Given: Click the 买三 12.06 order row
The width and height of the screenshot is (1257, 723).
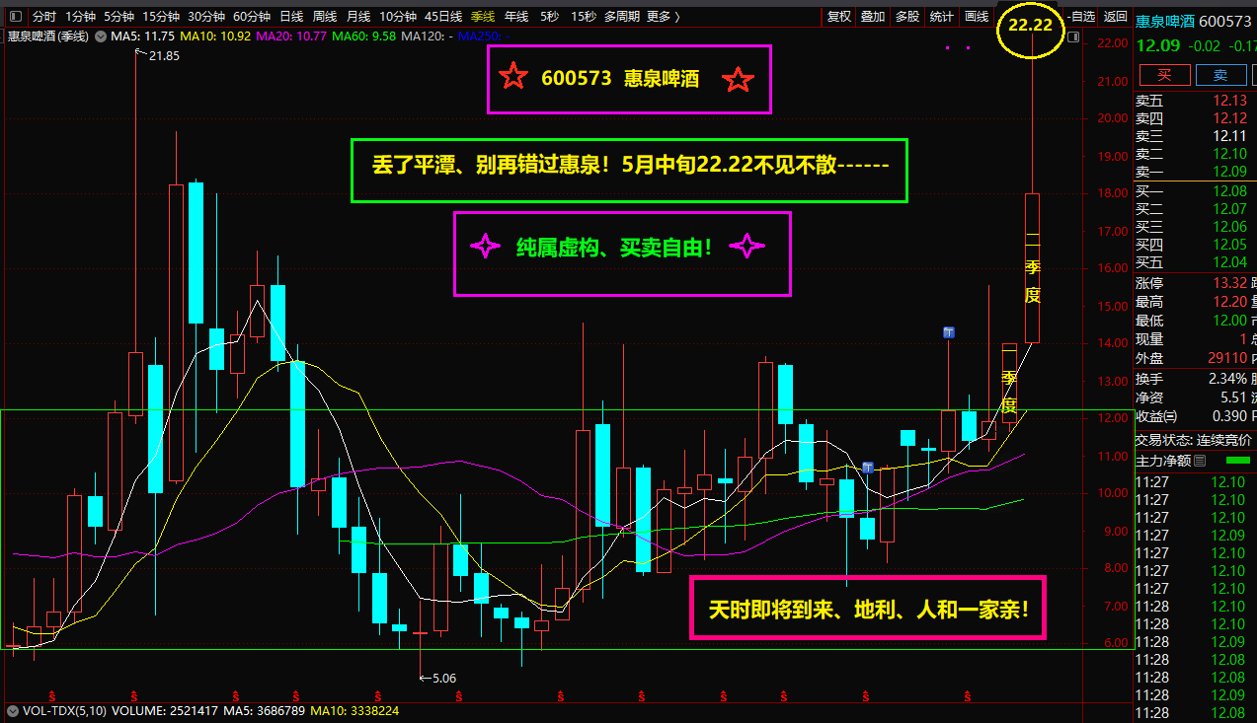Looking at the screenshot, I should click(x=1194, y=227).
